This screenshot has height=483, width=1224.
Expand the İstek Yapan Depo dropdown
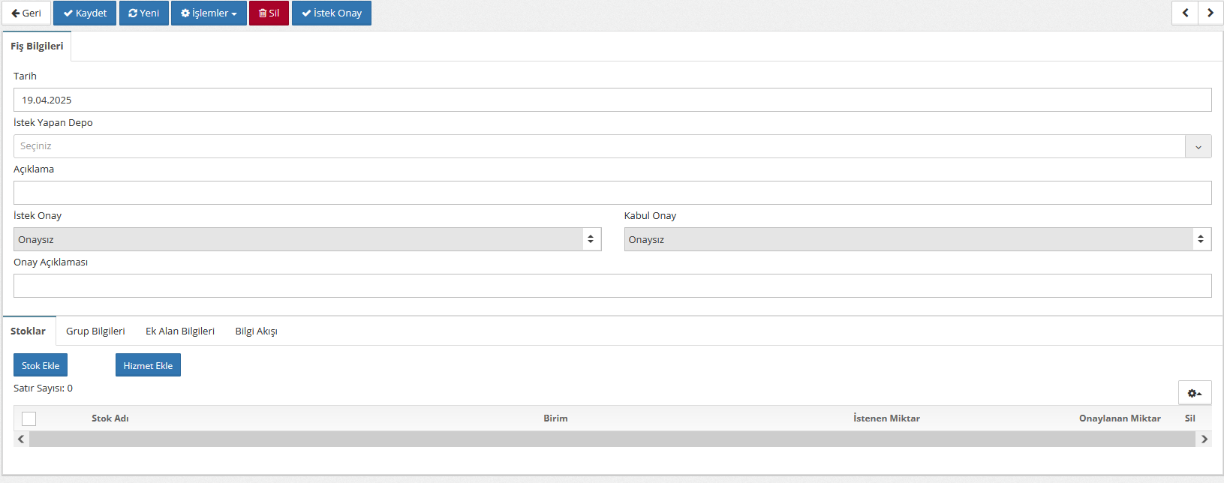pos(1198,146)
